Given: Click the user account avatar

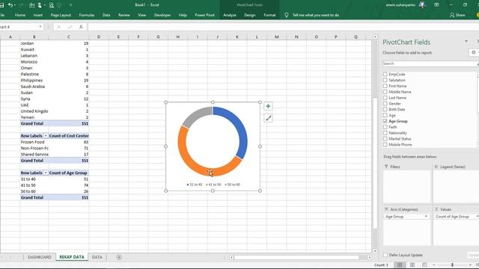Looking at the screenshot, I should tap(422, 5).
